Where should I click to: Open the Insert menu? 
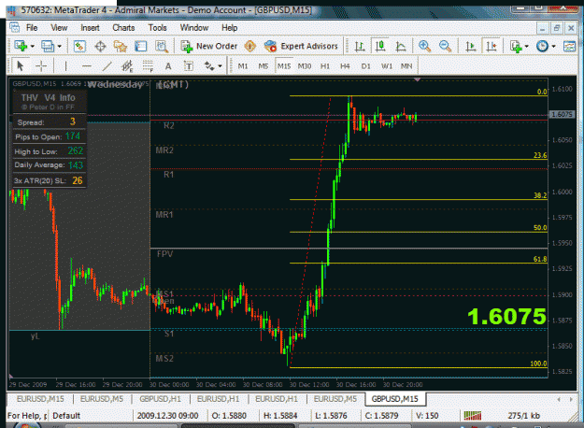90,28
